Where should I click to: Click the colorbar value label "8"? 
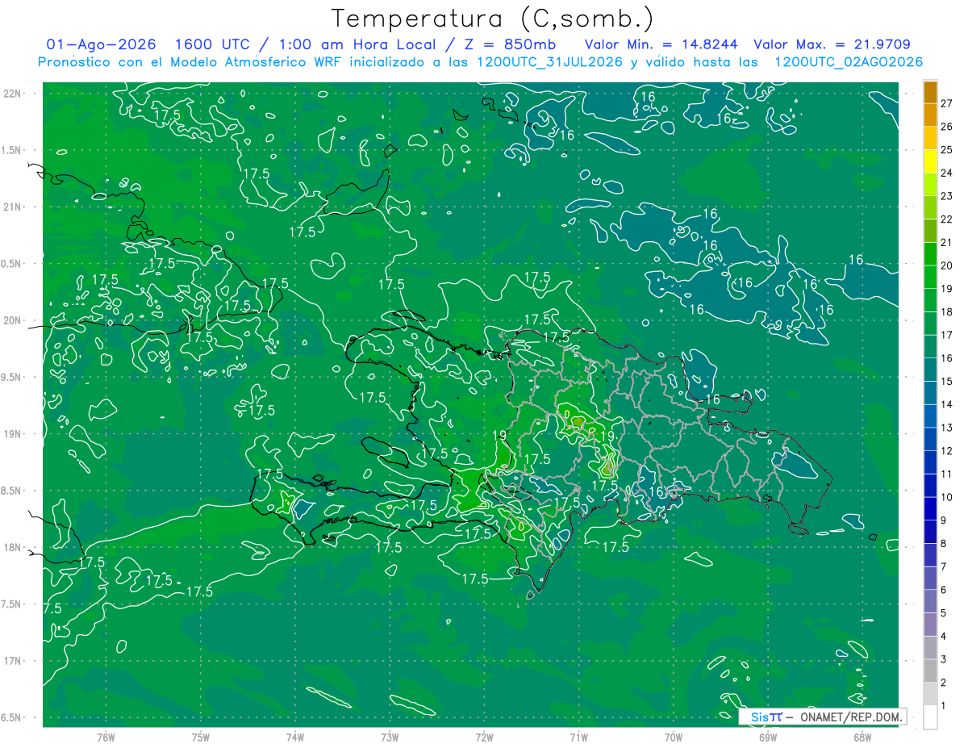[944, 544]
